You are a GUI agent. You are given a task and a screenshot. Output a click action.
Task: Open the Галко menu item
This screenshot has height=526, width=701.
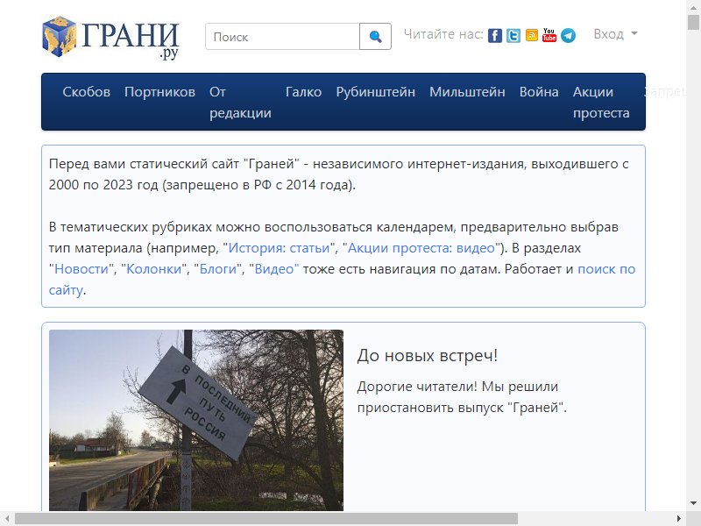tap(303, 92)
